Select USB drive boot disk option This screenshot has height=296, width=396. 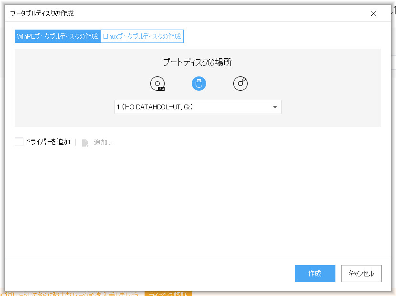(x=199, y=84)
